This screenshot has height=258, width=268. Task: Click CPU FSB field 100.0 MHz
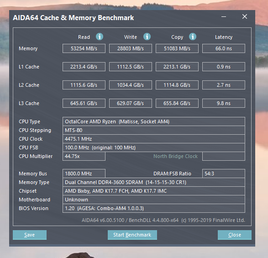pyautogui.click(x=154, y=147)
